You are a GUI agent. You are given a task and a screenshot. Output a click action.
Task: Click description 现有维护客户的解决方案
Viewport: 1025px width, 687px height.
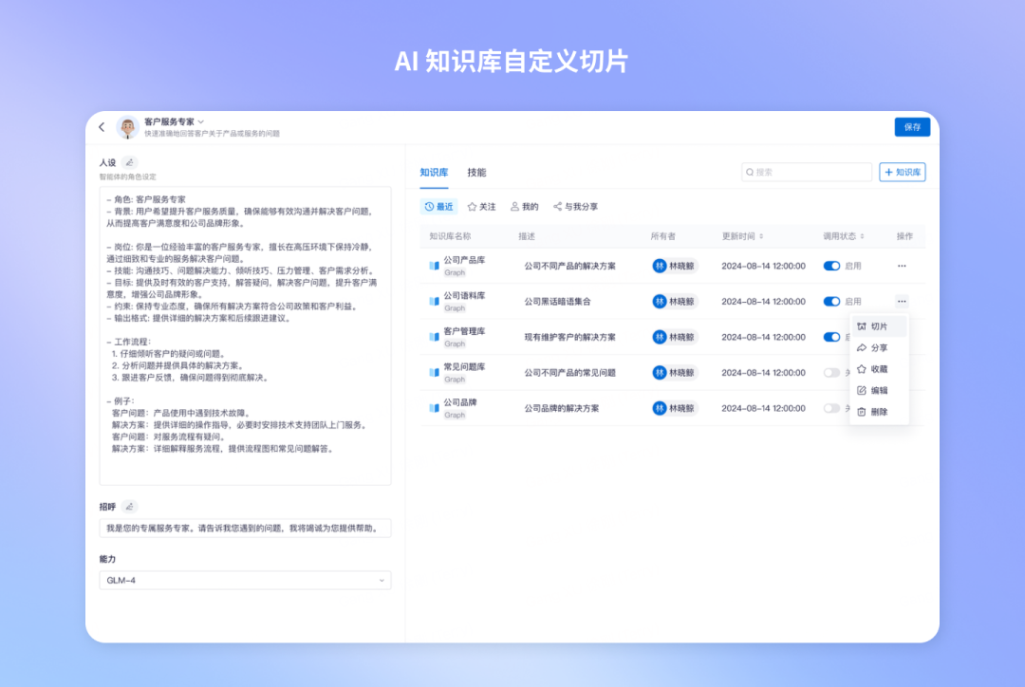[x=570, y=337]
